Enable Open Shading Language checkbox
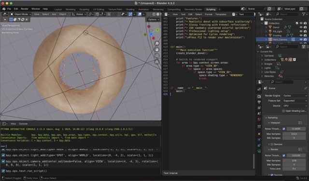Viewport: 309px width, 181px height. 283,111
